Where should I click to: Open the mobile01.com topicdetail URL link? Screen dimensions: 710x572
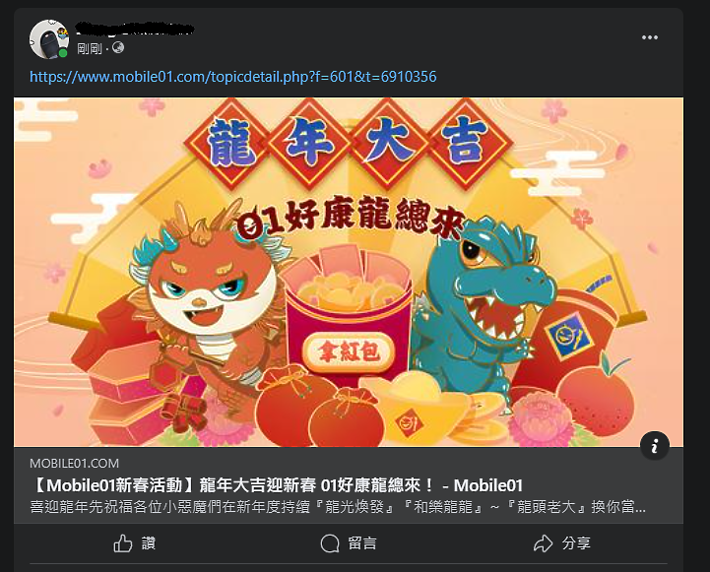tap(233, 77)
